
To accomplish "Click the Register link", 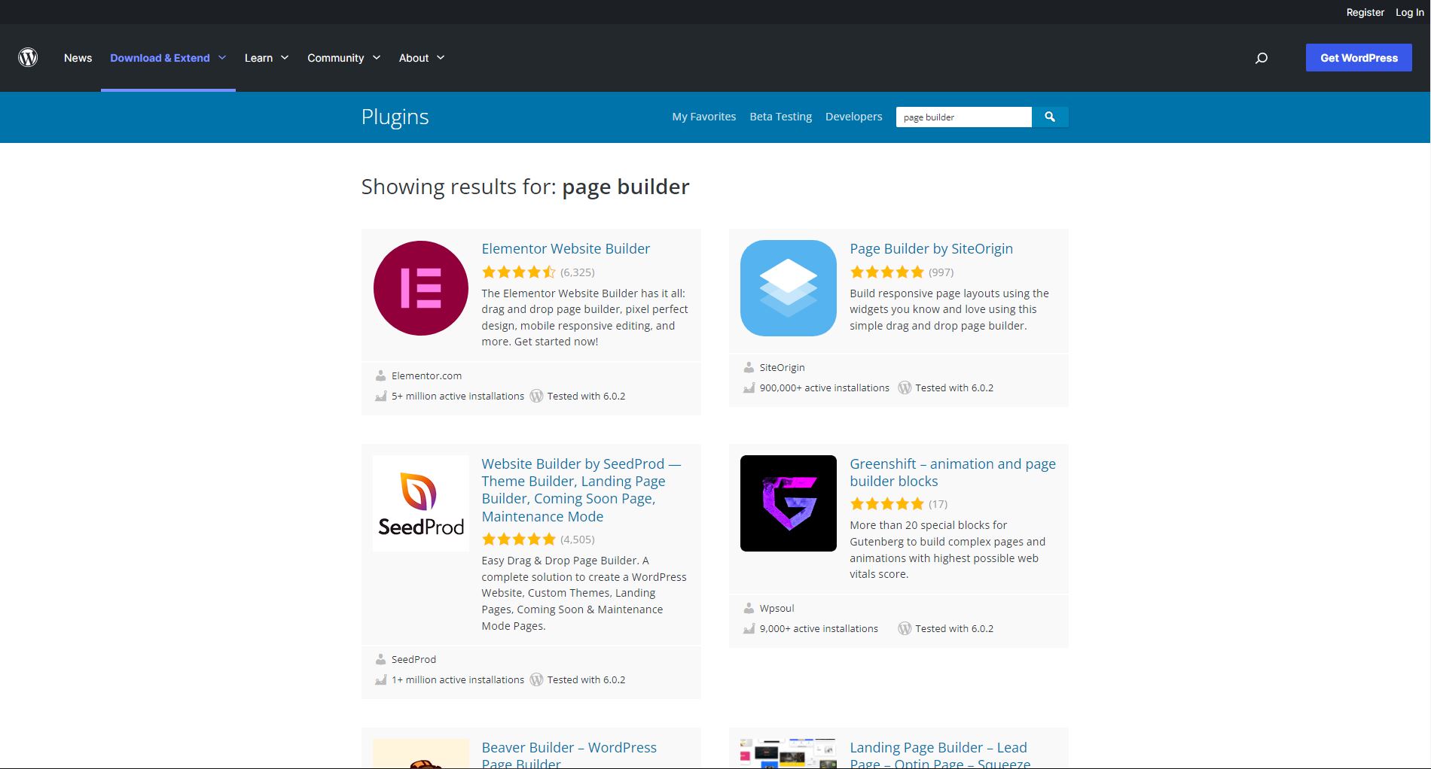I will (1365, 12).
